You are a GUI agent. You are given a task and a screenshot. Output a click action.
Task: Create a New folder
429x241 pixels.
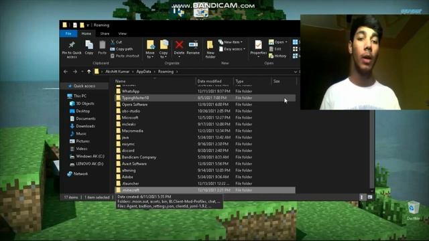point(210,50)
